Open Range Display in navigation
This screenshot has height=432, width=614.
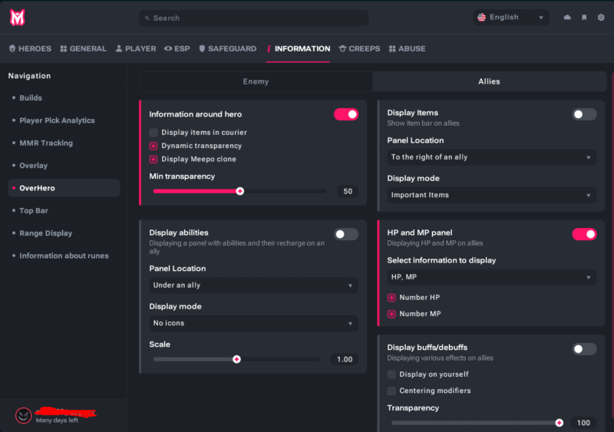coord(64,233)
